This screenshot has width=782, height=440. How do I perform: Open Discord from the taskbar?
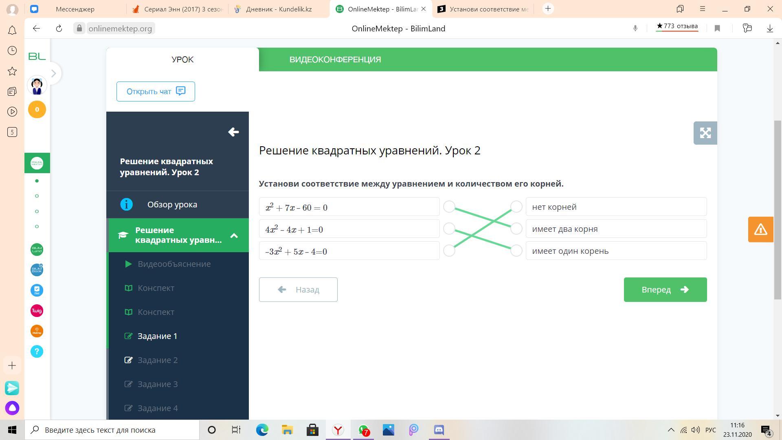click(439, 430)
